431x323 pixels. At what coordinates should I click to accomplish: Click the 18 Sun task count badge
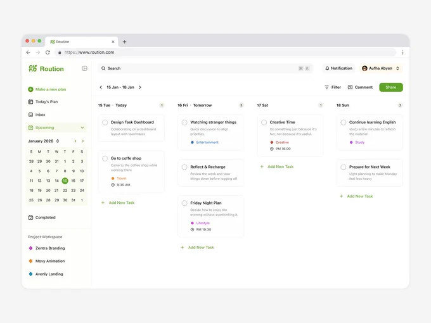400,105
